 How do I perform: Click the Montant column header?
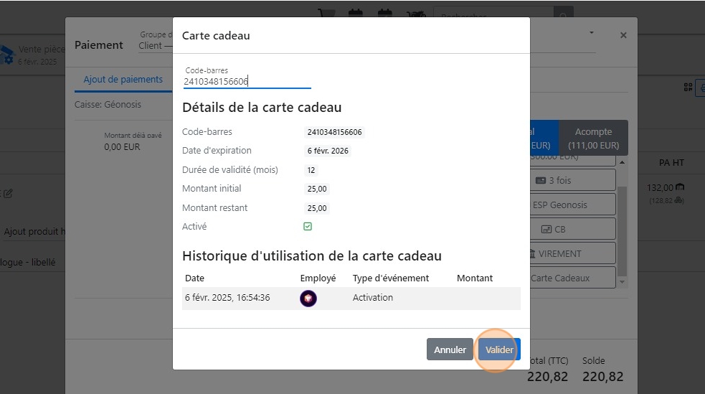coord(475,278)
